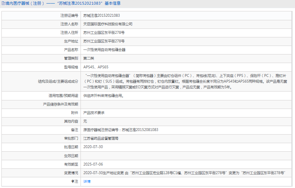Screen dimensions: 295x188
Task: Click the 其他内容 label
Action: click(x=71, y=121)
